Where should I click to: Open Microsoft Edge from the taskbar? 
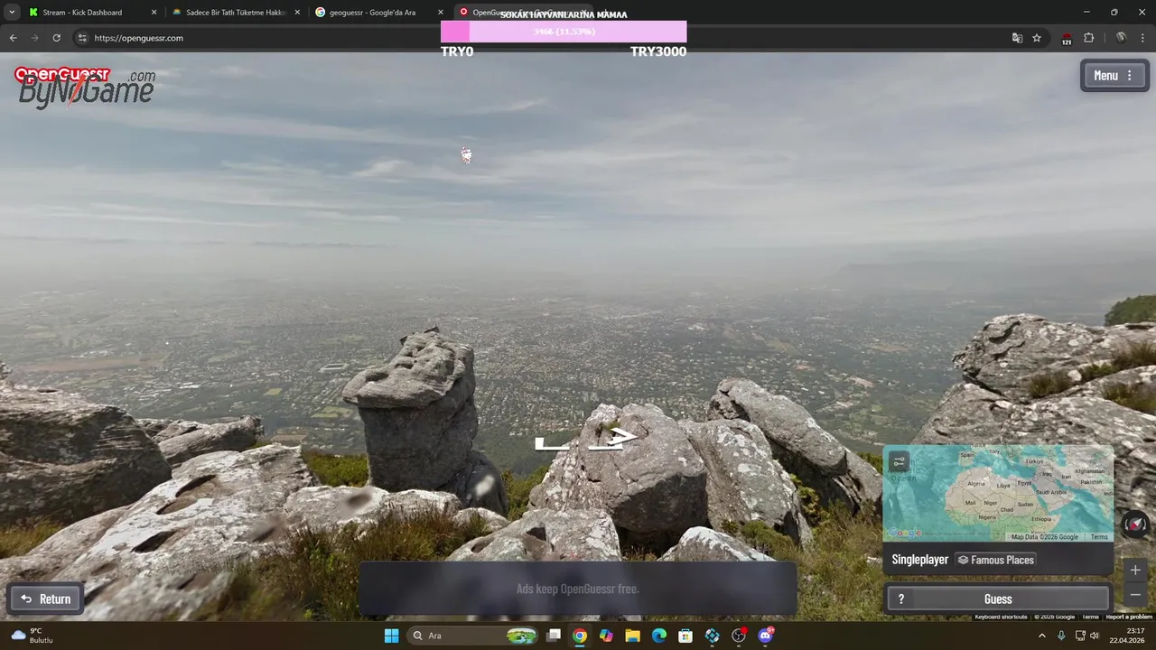[x=659, y=636]
